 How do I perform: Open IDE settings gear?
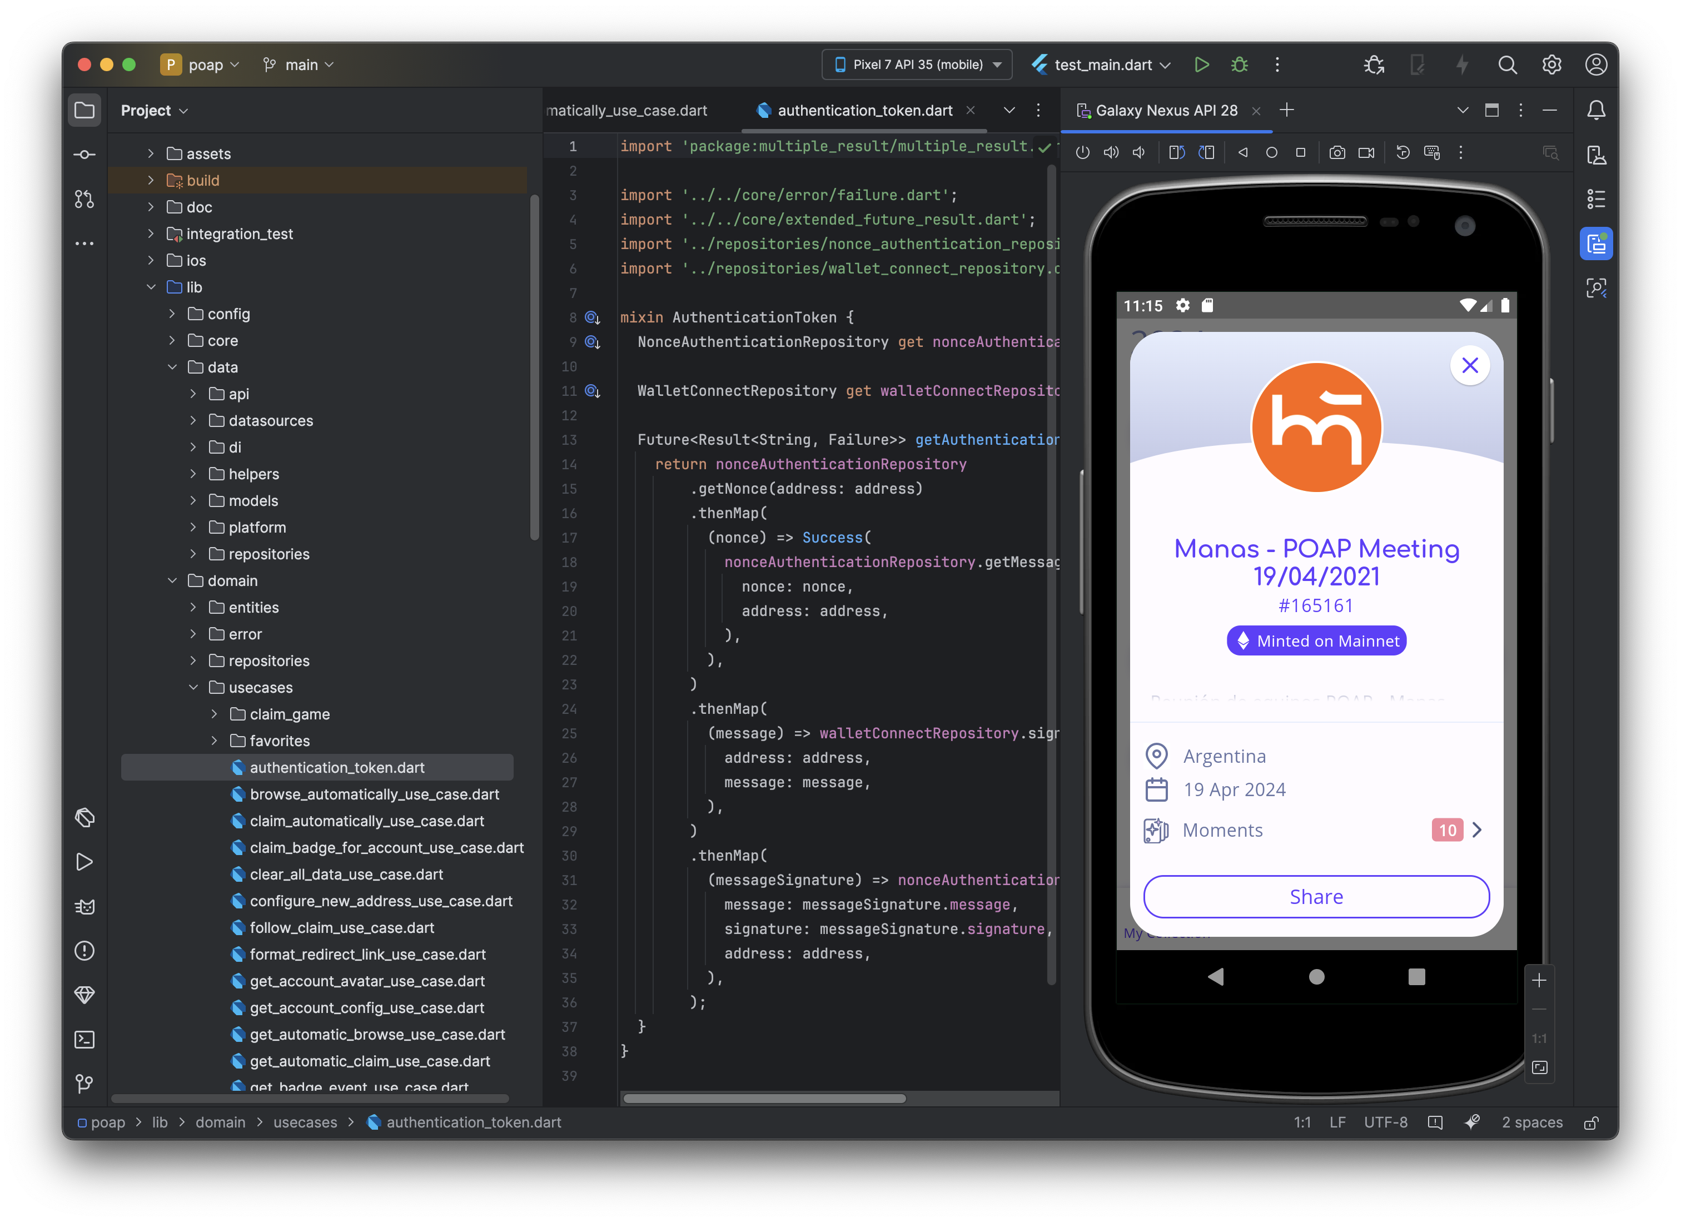click(x=1551, y=64)
